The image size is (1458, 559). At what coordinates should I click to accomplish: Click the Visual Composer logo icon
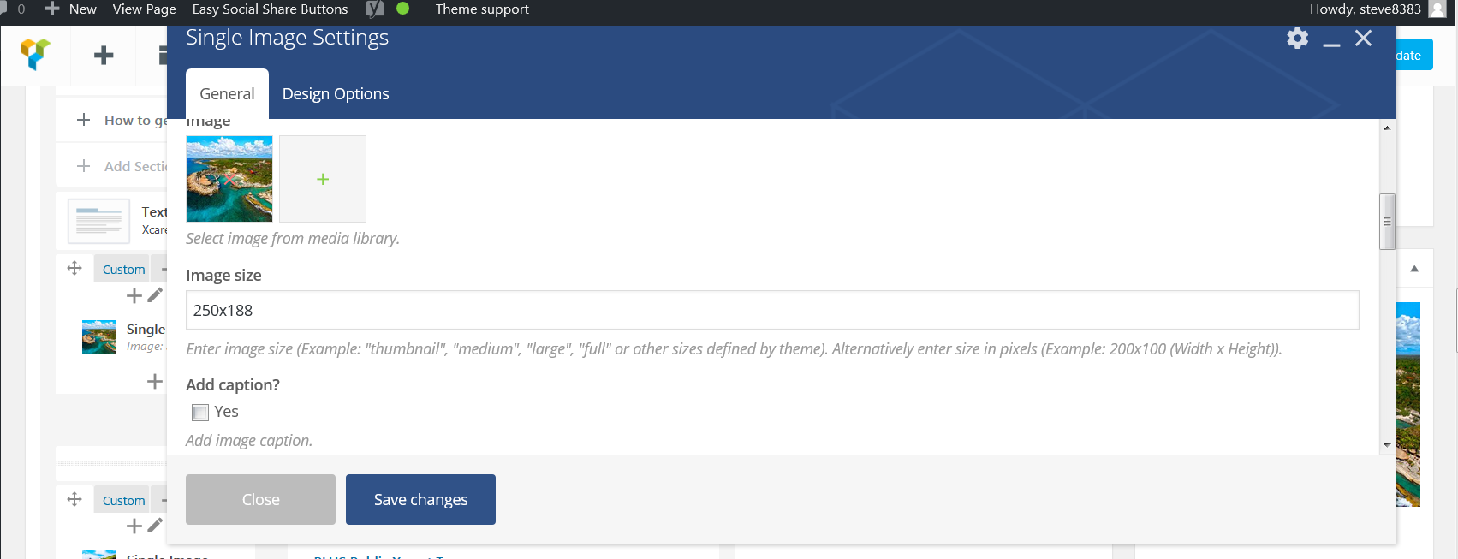pos(35,54)
